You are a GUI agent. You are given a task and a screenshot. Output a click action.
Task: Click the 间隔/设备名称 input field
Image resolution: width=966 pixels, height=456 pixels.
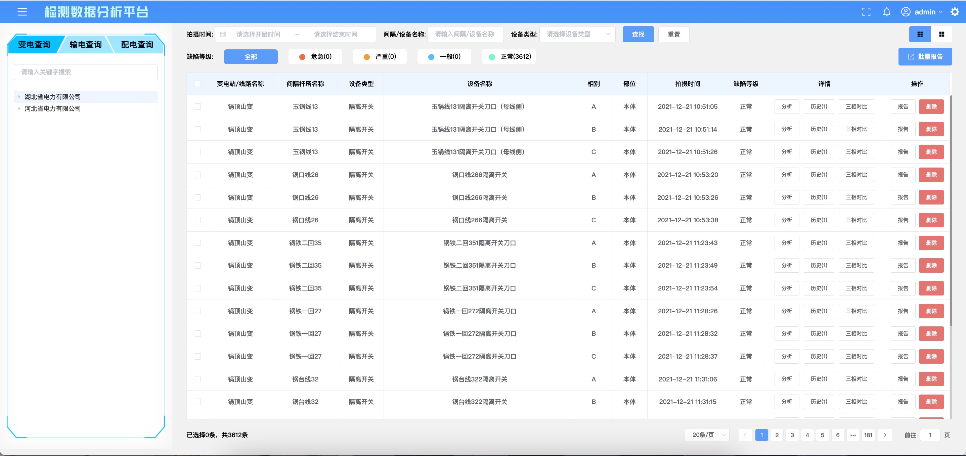point(466,34)
